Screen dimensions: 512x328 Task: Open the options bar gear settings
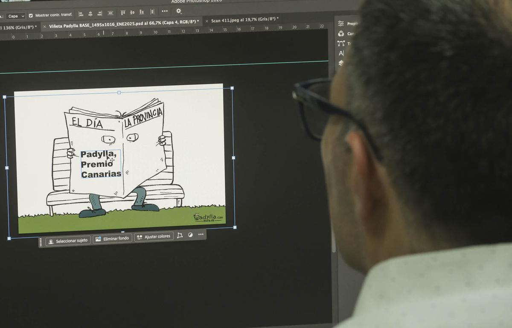pos(178,11)
